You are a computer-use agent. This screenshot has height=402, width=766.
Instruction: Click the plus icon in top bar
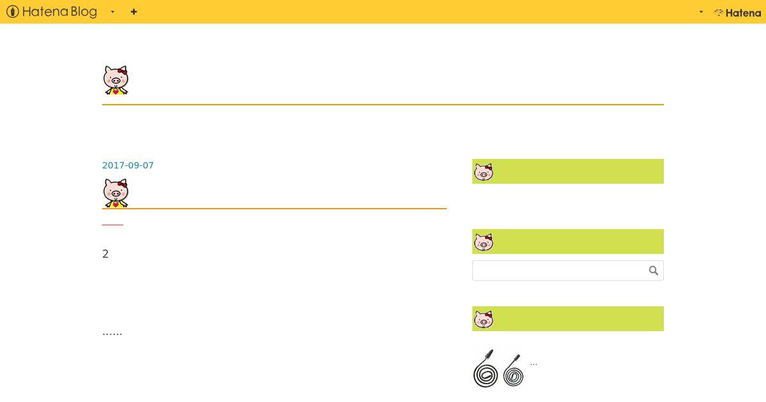[x=133, y=11]
